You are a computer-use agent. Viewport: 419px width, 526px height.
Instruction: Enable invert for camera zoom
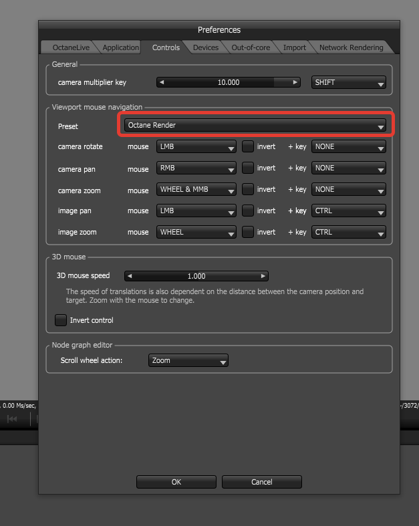[x=247, y=190]
